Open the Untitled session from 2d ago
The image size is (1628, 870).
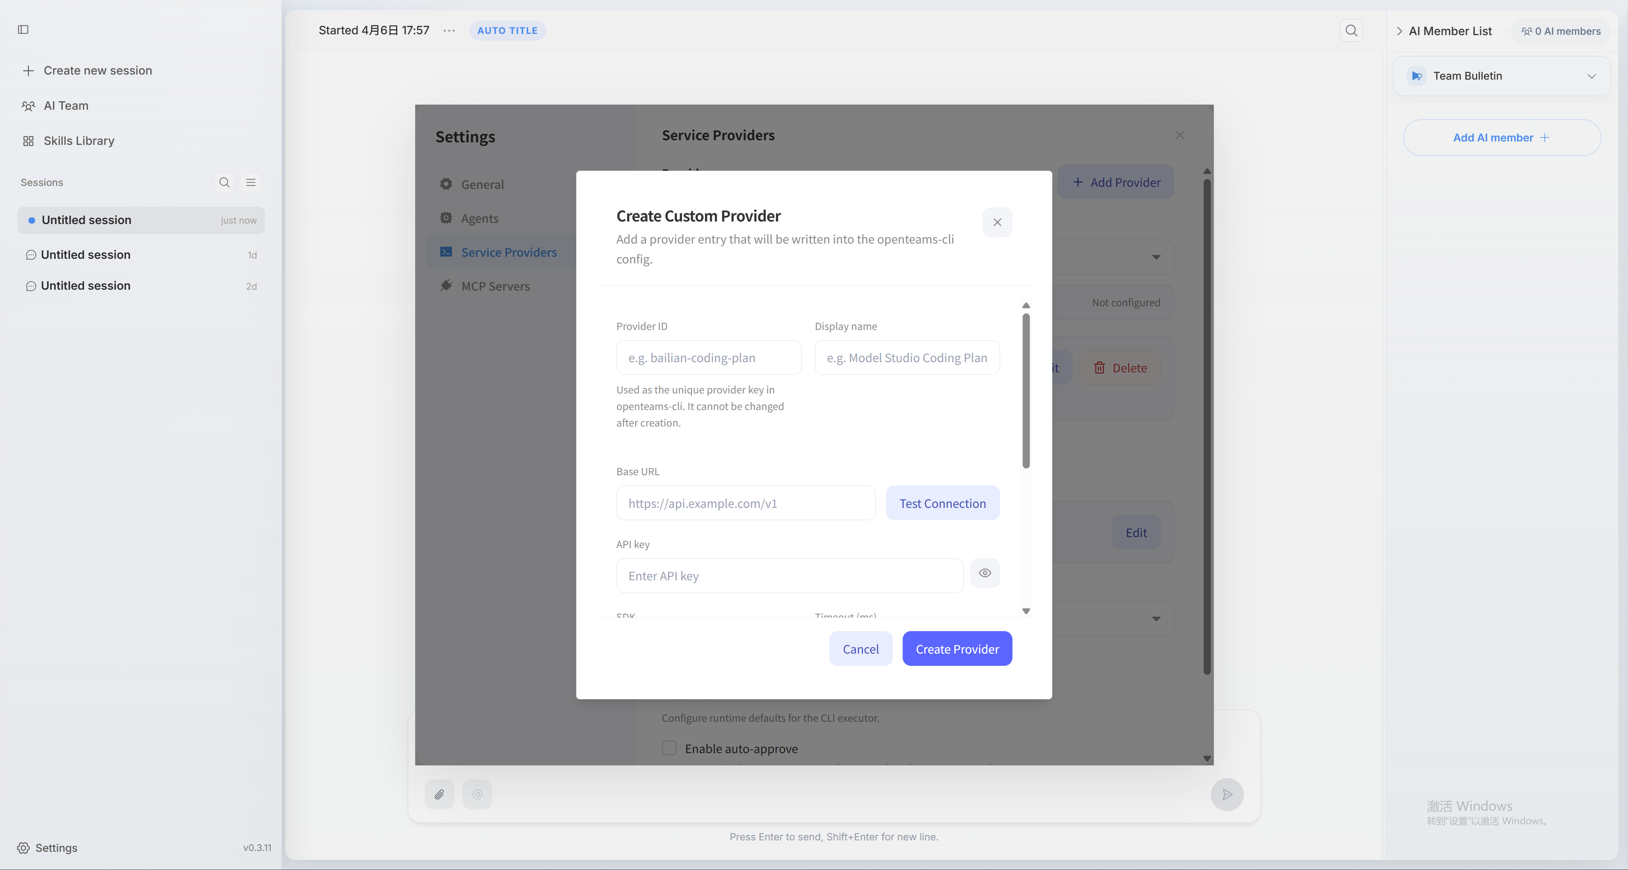(x=141, y=285)
